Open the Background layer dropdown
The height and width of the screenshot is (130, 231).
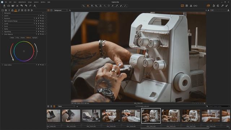click(61, 10)
